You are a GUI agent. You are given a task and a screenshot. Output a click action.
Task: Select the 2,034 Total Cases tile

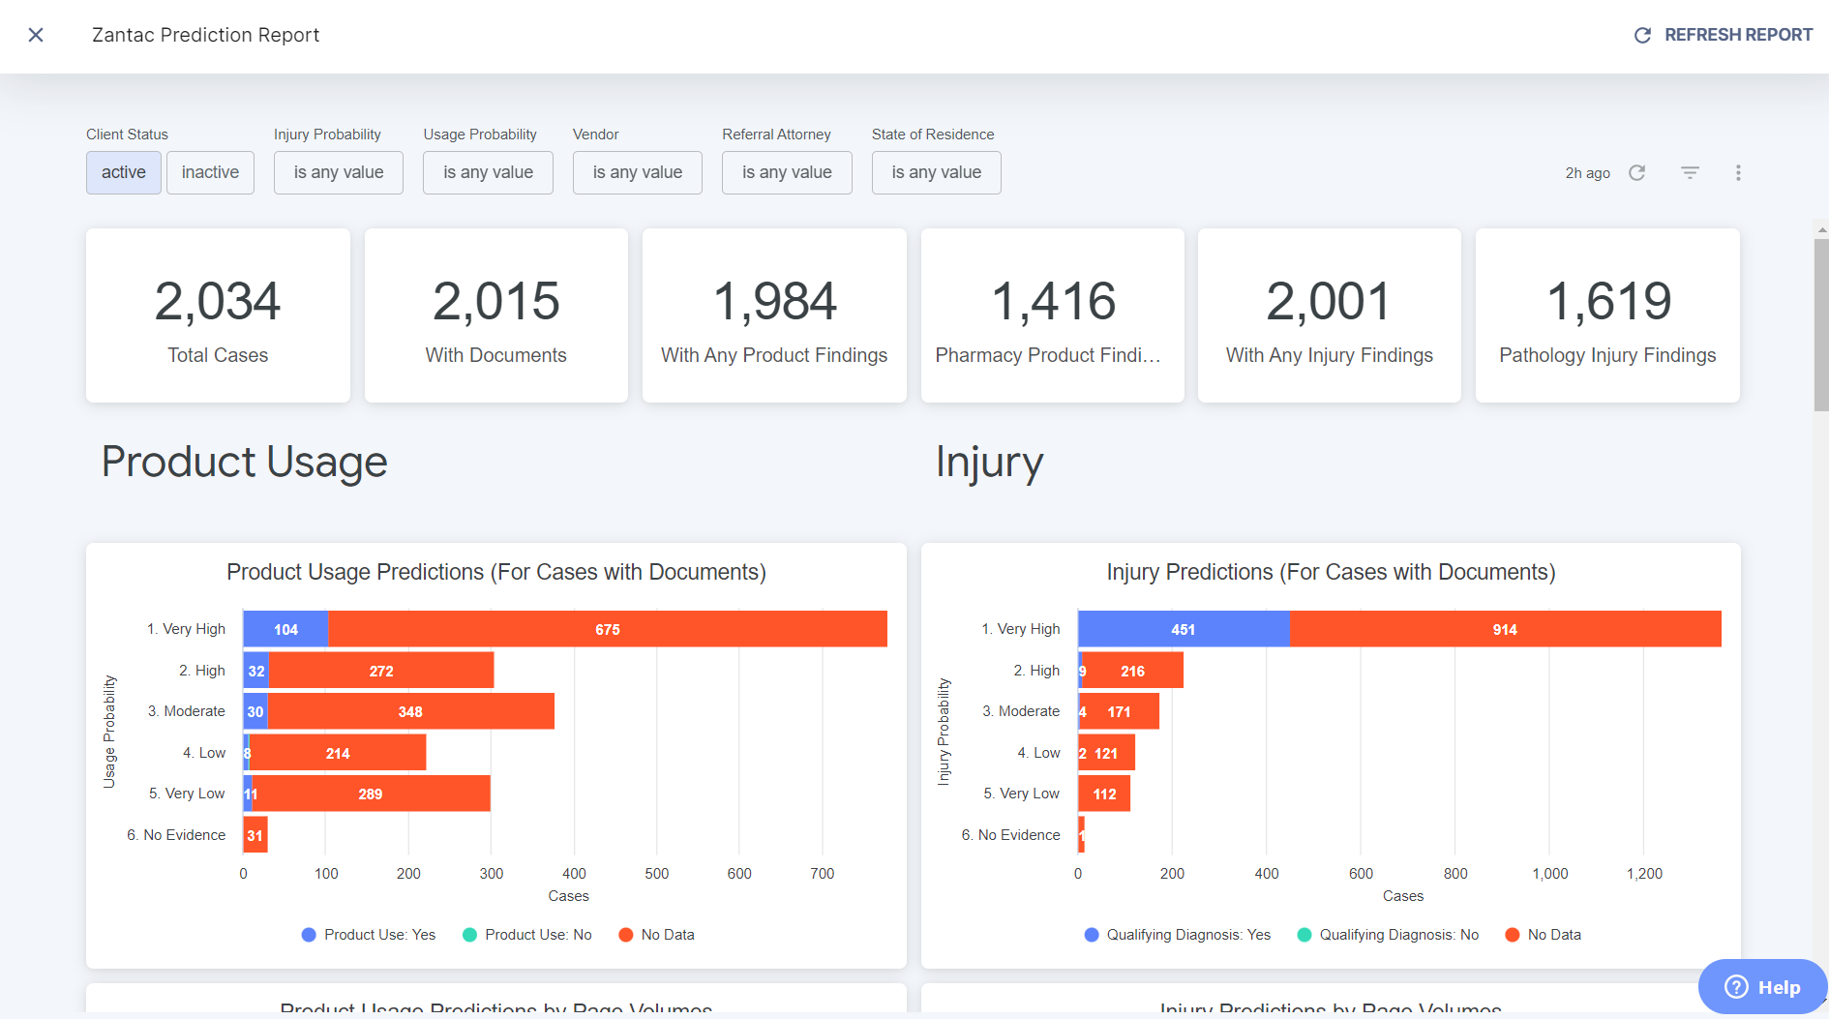[218, 315]
